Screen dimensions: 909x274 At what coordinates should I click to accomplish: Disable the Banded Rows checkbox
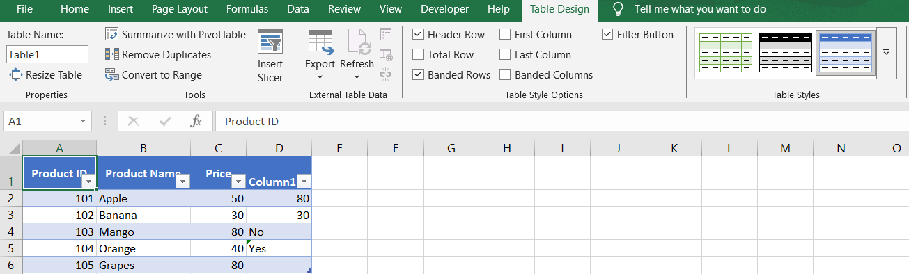click(x=418, y=74)
